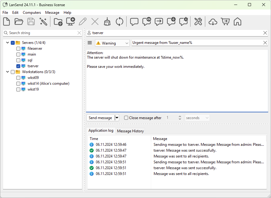Click the broom clean-up toolbar icon
The width and height of the screenshot is (271, 198).
pyautogui.click(x=107, y=21)
